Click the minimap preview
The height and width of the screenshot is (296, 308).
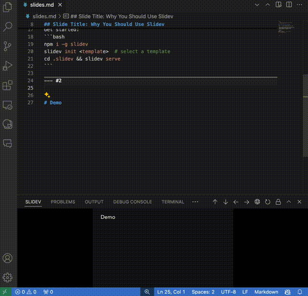click(286, 27)
